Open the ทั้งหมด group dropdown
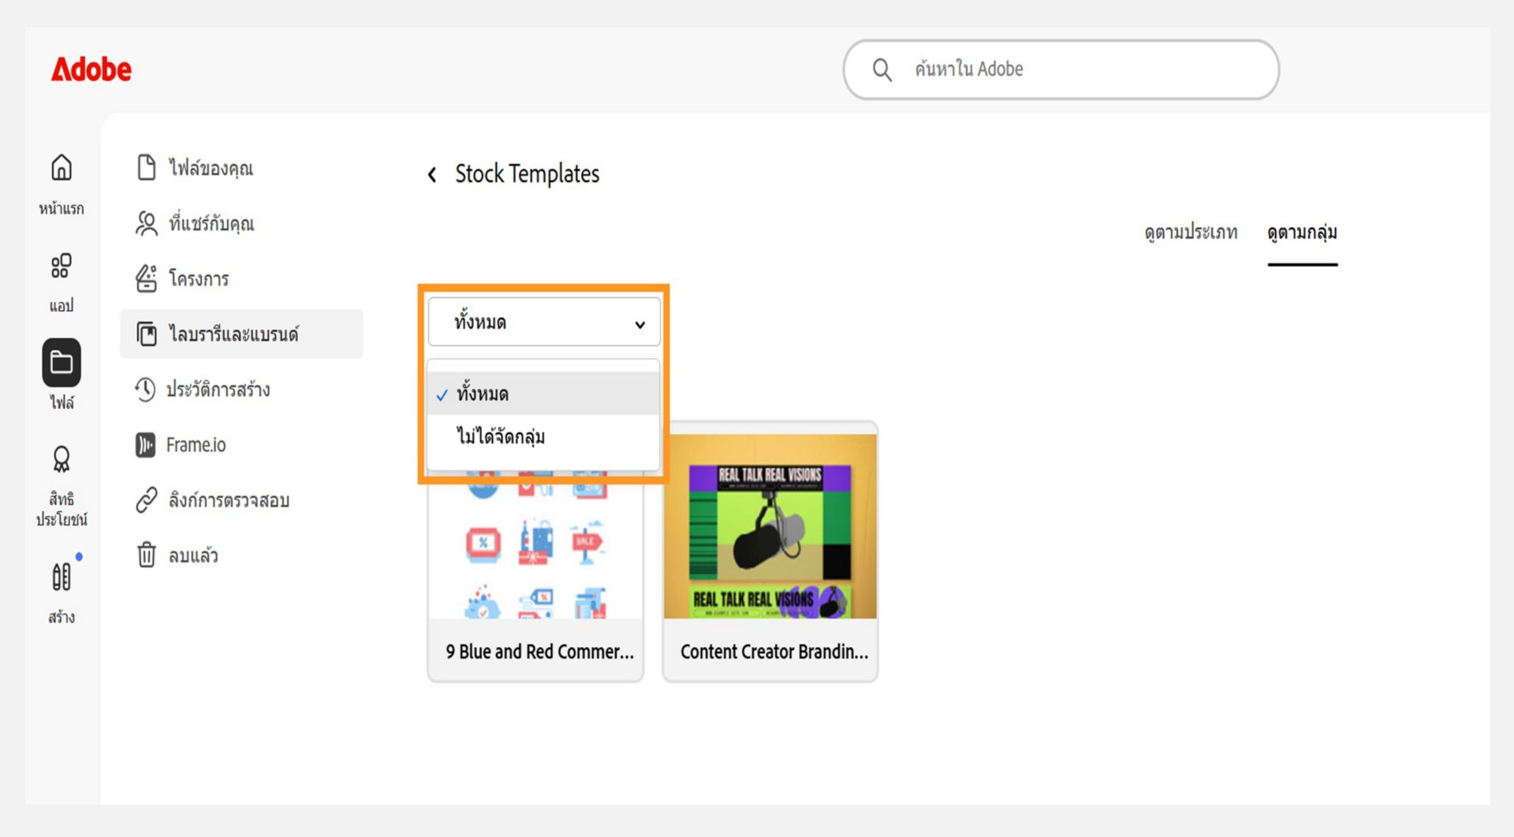The width and height of the screenshot is (1514, 837). [x=544, y=322]
